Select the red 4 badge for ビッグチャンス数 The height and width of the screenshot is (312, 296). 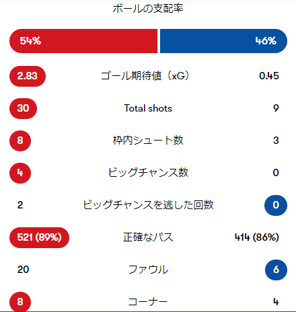pos(20,173)
